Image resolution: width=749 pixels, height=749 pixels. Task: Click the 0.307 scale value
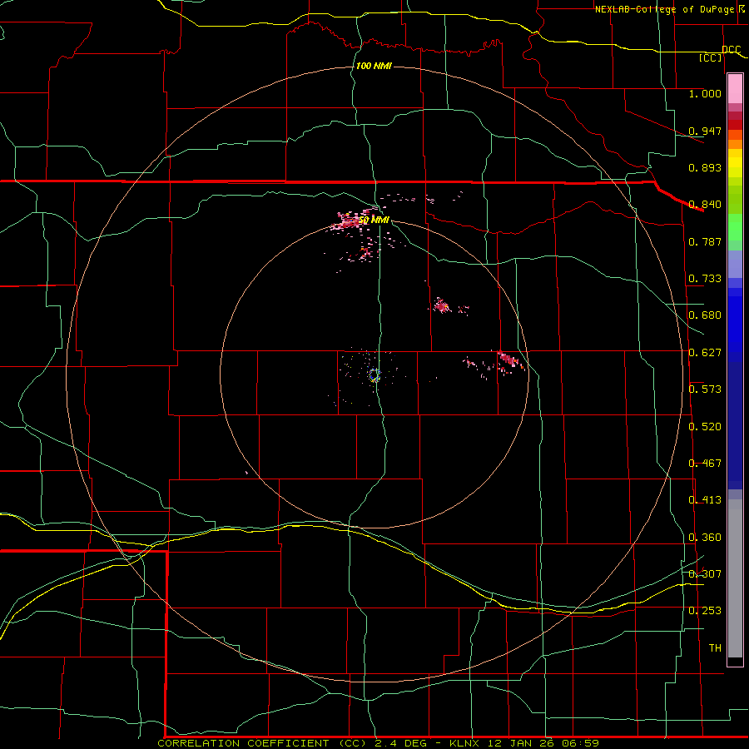coord(705,574)
